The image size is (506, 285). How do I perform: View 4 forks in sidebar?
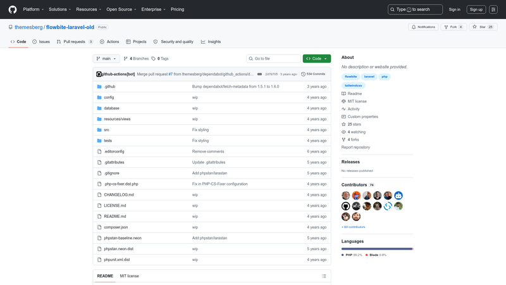click(350, 139)
